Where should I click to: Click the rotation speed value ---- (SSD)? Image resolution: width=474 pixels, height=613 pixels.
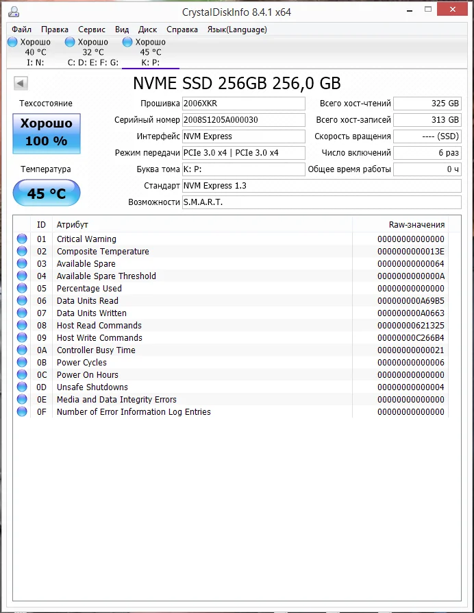[427, 136]
